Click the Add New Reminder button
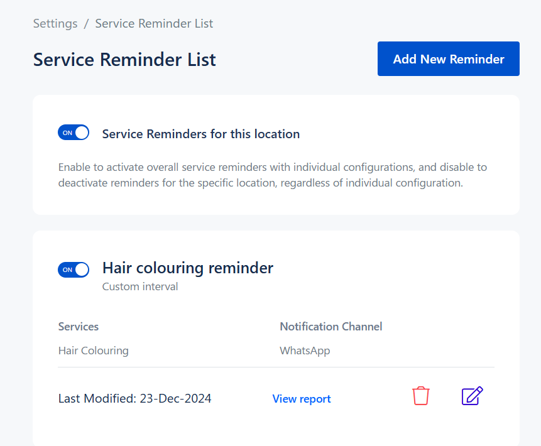The image size is (541, 446). point(448,59)
